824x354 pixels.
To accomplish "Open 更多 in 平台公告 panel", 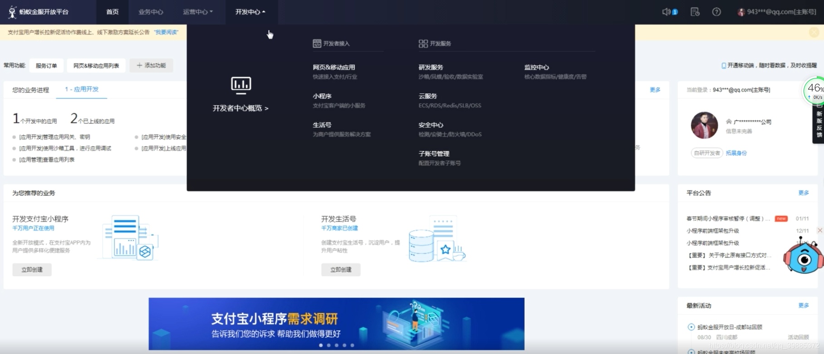I will coord(804,193).
